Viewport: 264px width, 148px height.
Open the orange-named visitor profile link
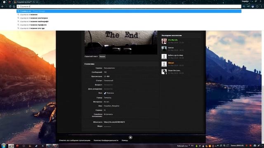click(x=171, y=63)
